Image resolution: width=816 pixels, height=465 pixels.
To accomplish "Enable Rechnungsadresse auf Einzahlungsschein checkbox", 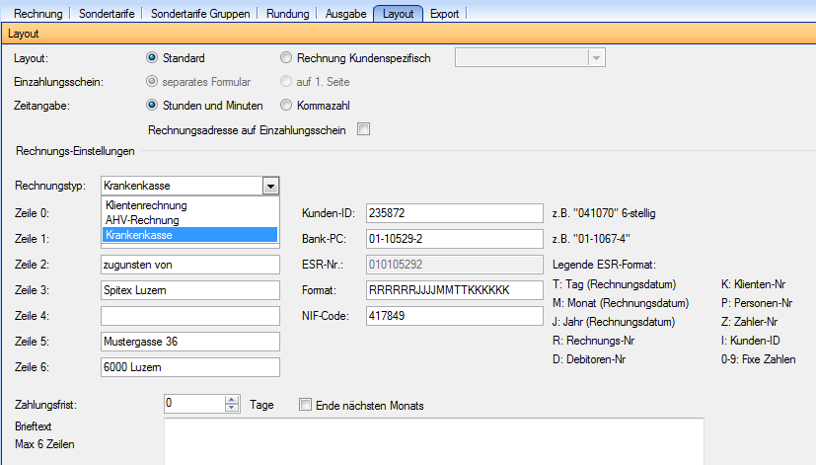I will point(363,128).
